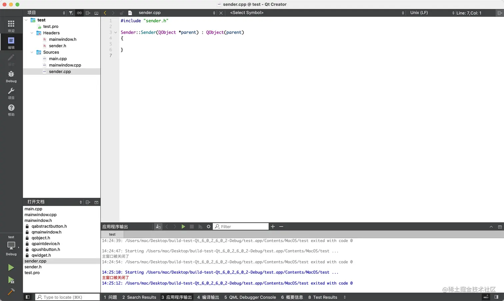504x301 pixels.
Task: Click the filter tree funnel icon
Action: coord(71,13)
